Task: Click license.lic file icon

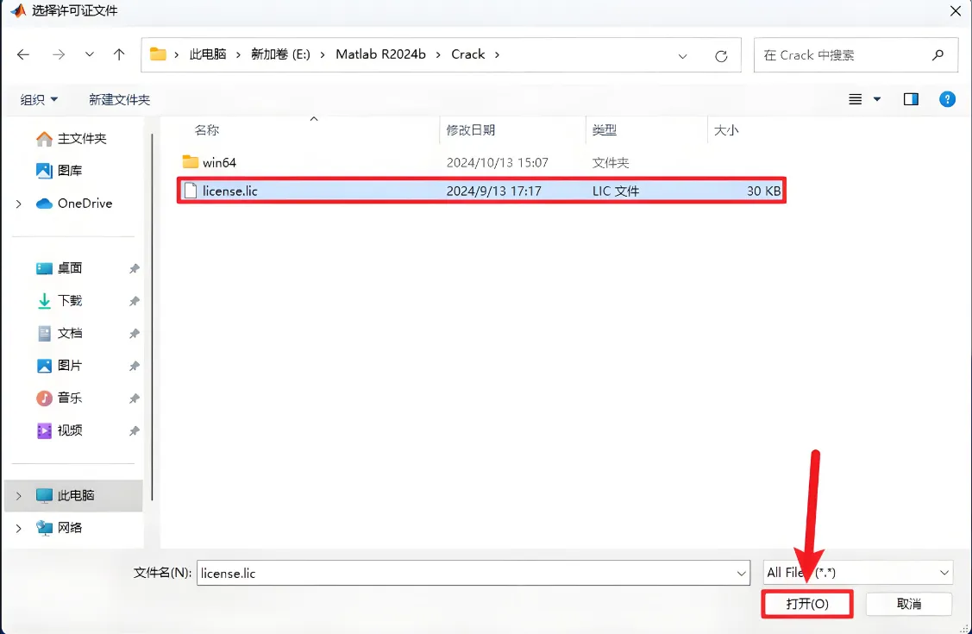Action: [x=191, y=191]
